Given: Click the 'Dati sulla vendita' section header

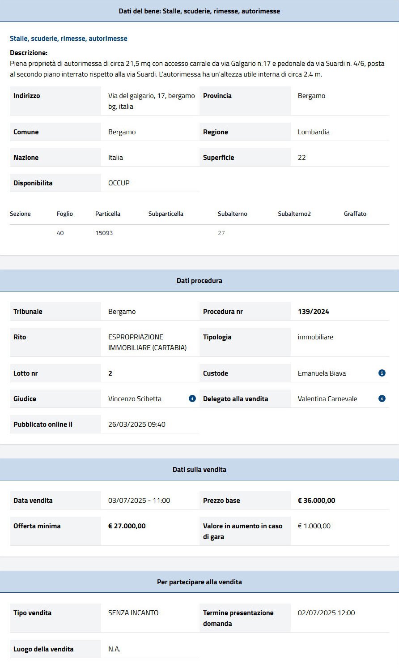Looking at the screenshot, I should [199, 469].
